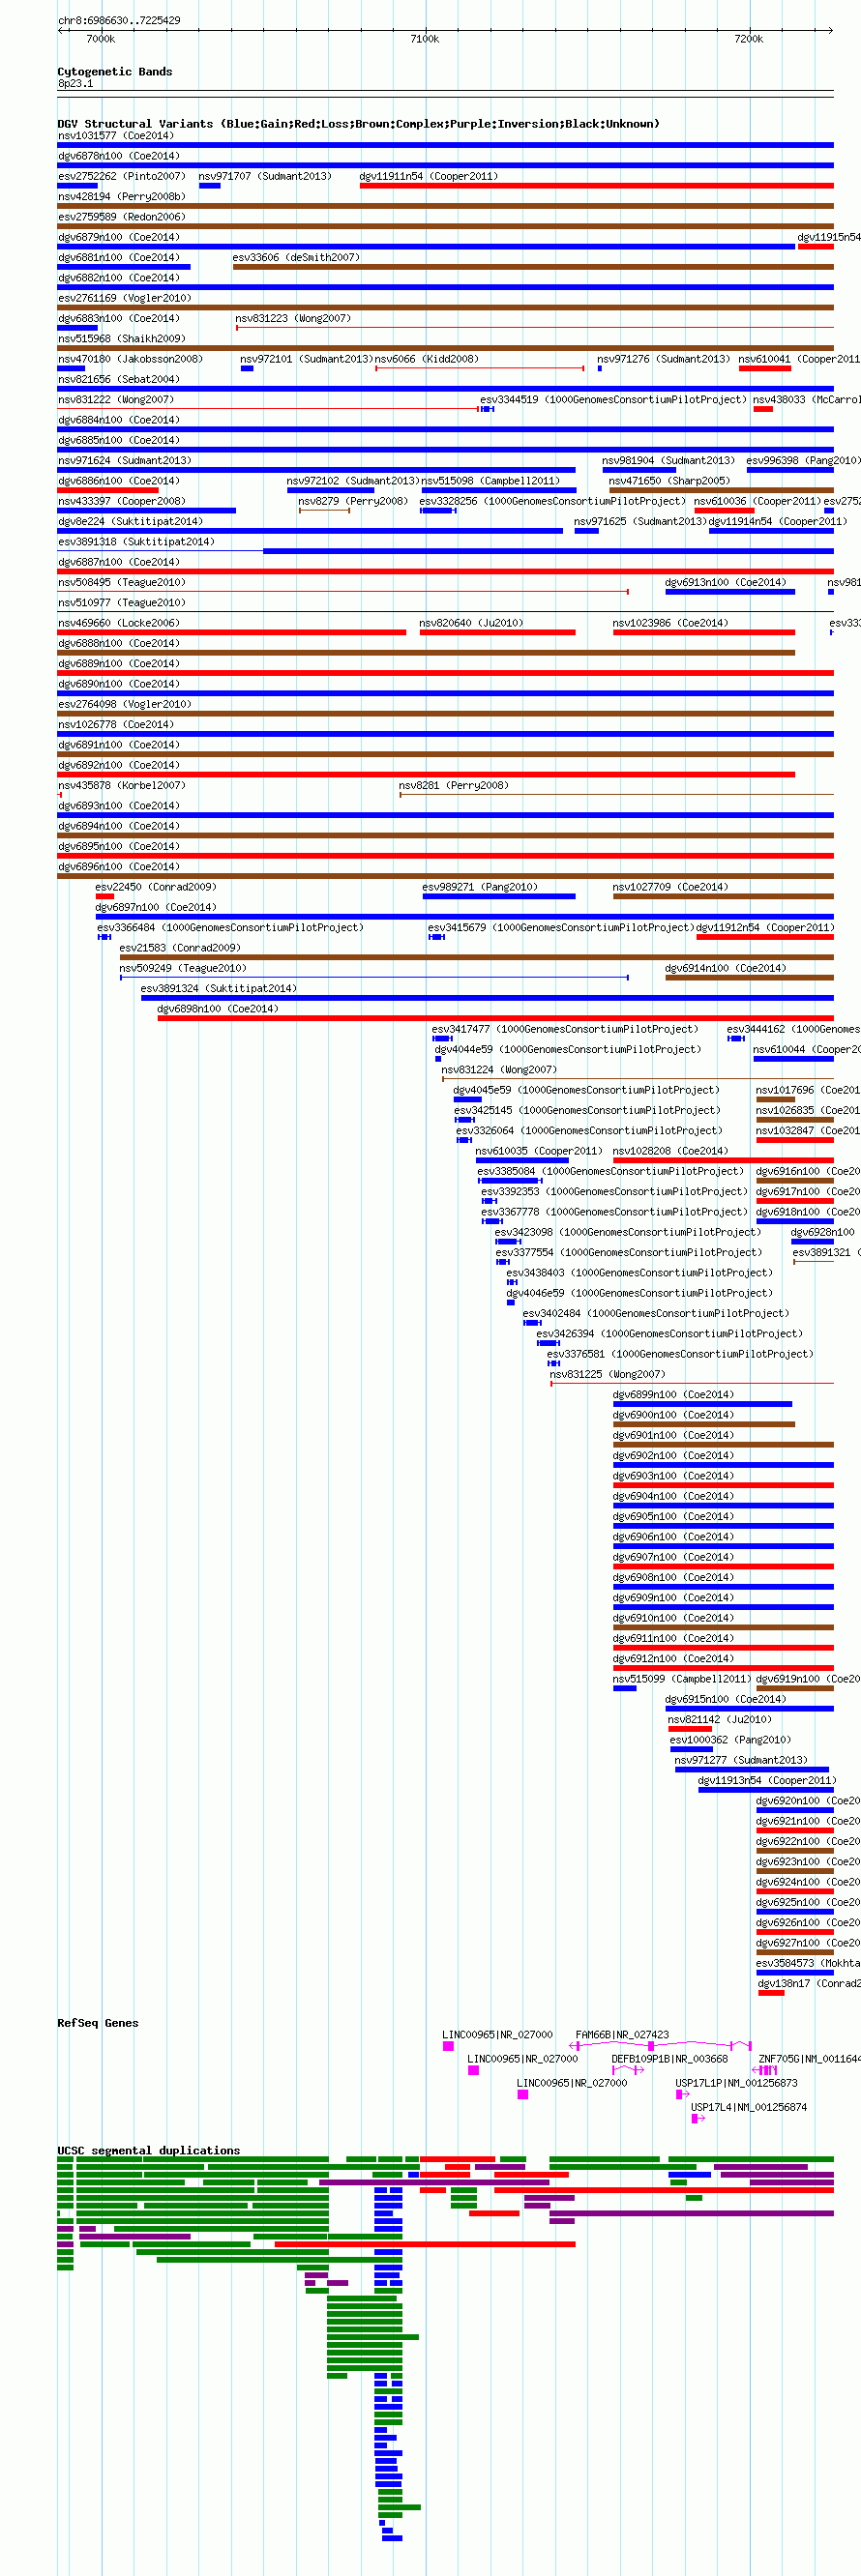861x2576 pixels.
Task: Open gene USP17L1P|NM_001256873
Action: (737, 2083)
